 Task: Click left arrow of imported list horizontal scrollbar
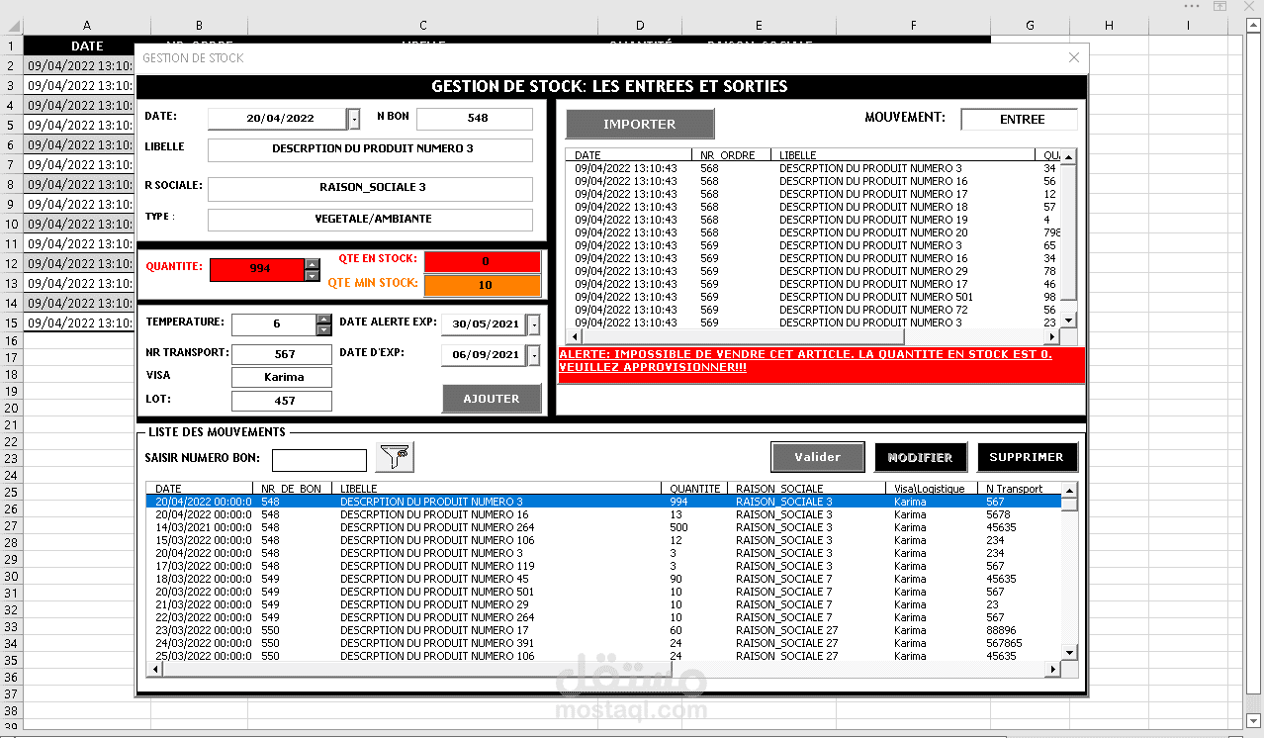[573, 336]
